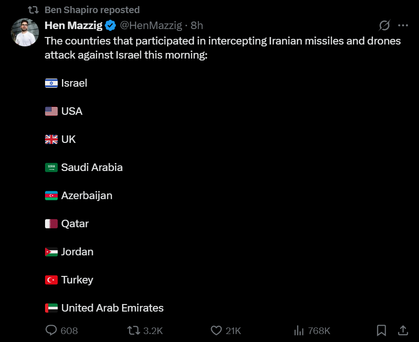Viewport: 419px width, 342px height.
Task: Repost this tweet using the retweet icon
Action: coord(134,331)
